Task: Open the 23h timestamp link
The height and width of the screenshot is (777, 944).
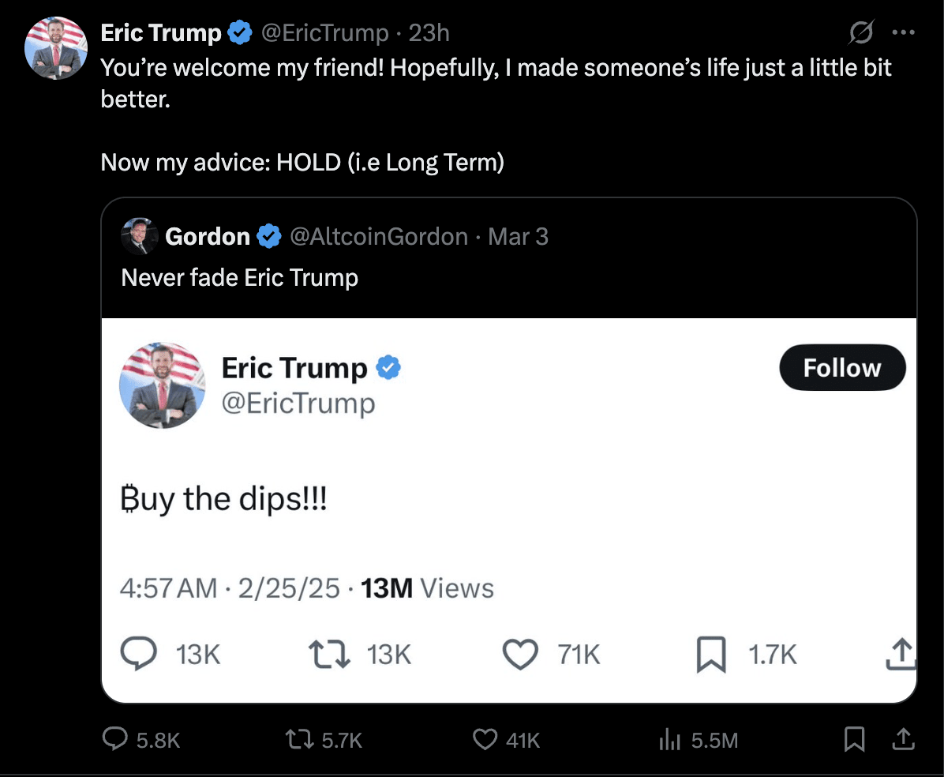Action: [429, 32]
